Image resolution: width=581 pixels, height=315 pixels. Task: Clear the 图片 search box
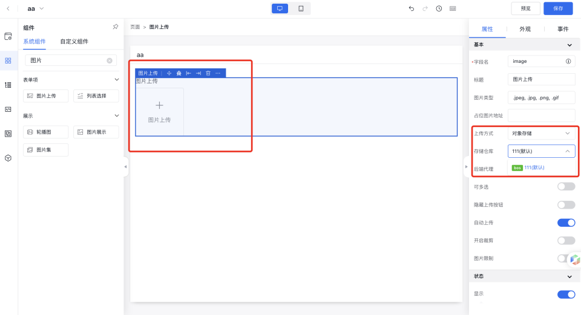click(x=110, y=60)
